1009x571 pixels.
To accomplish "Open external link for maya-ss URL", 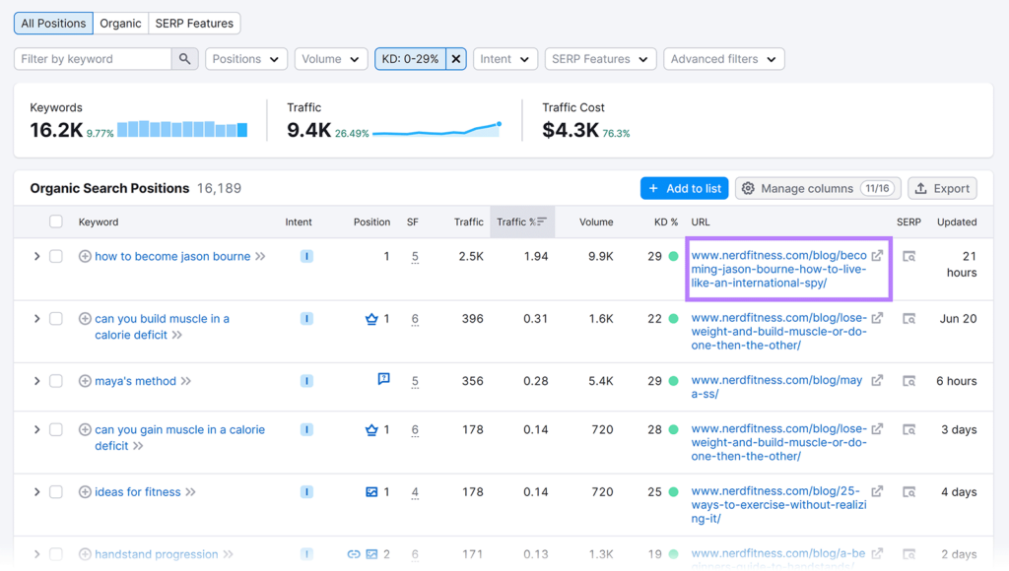I will 877,380.
